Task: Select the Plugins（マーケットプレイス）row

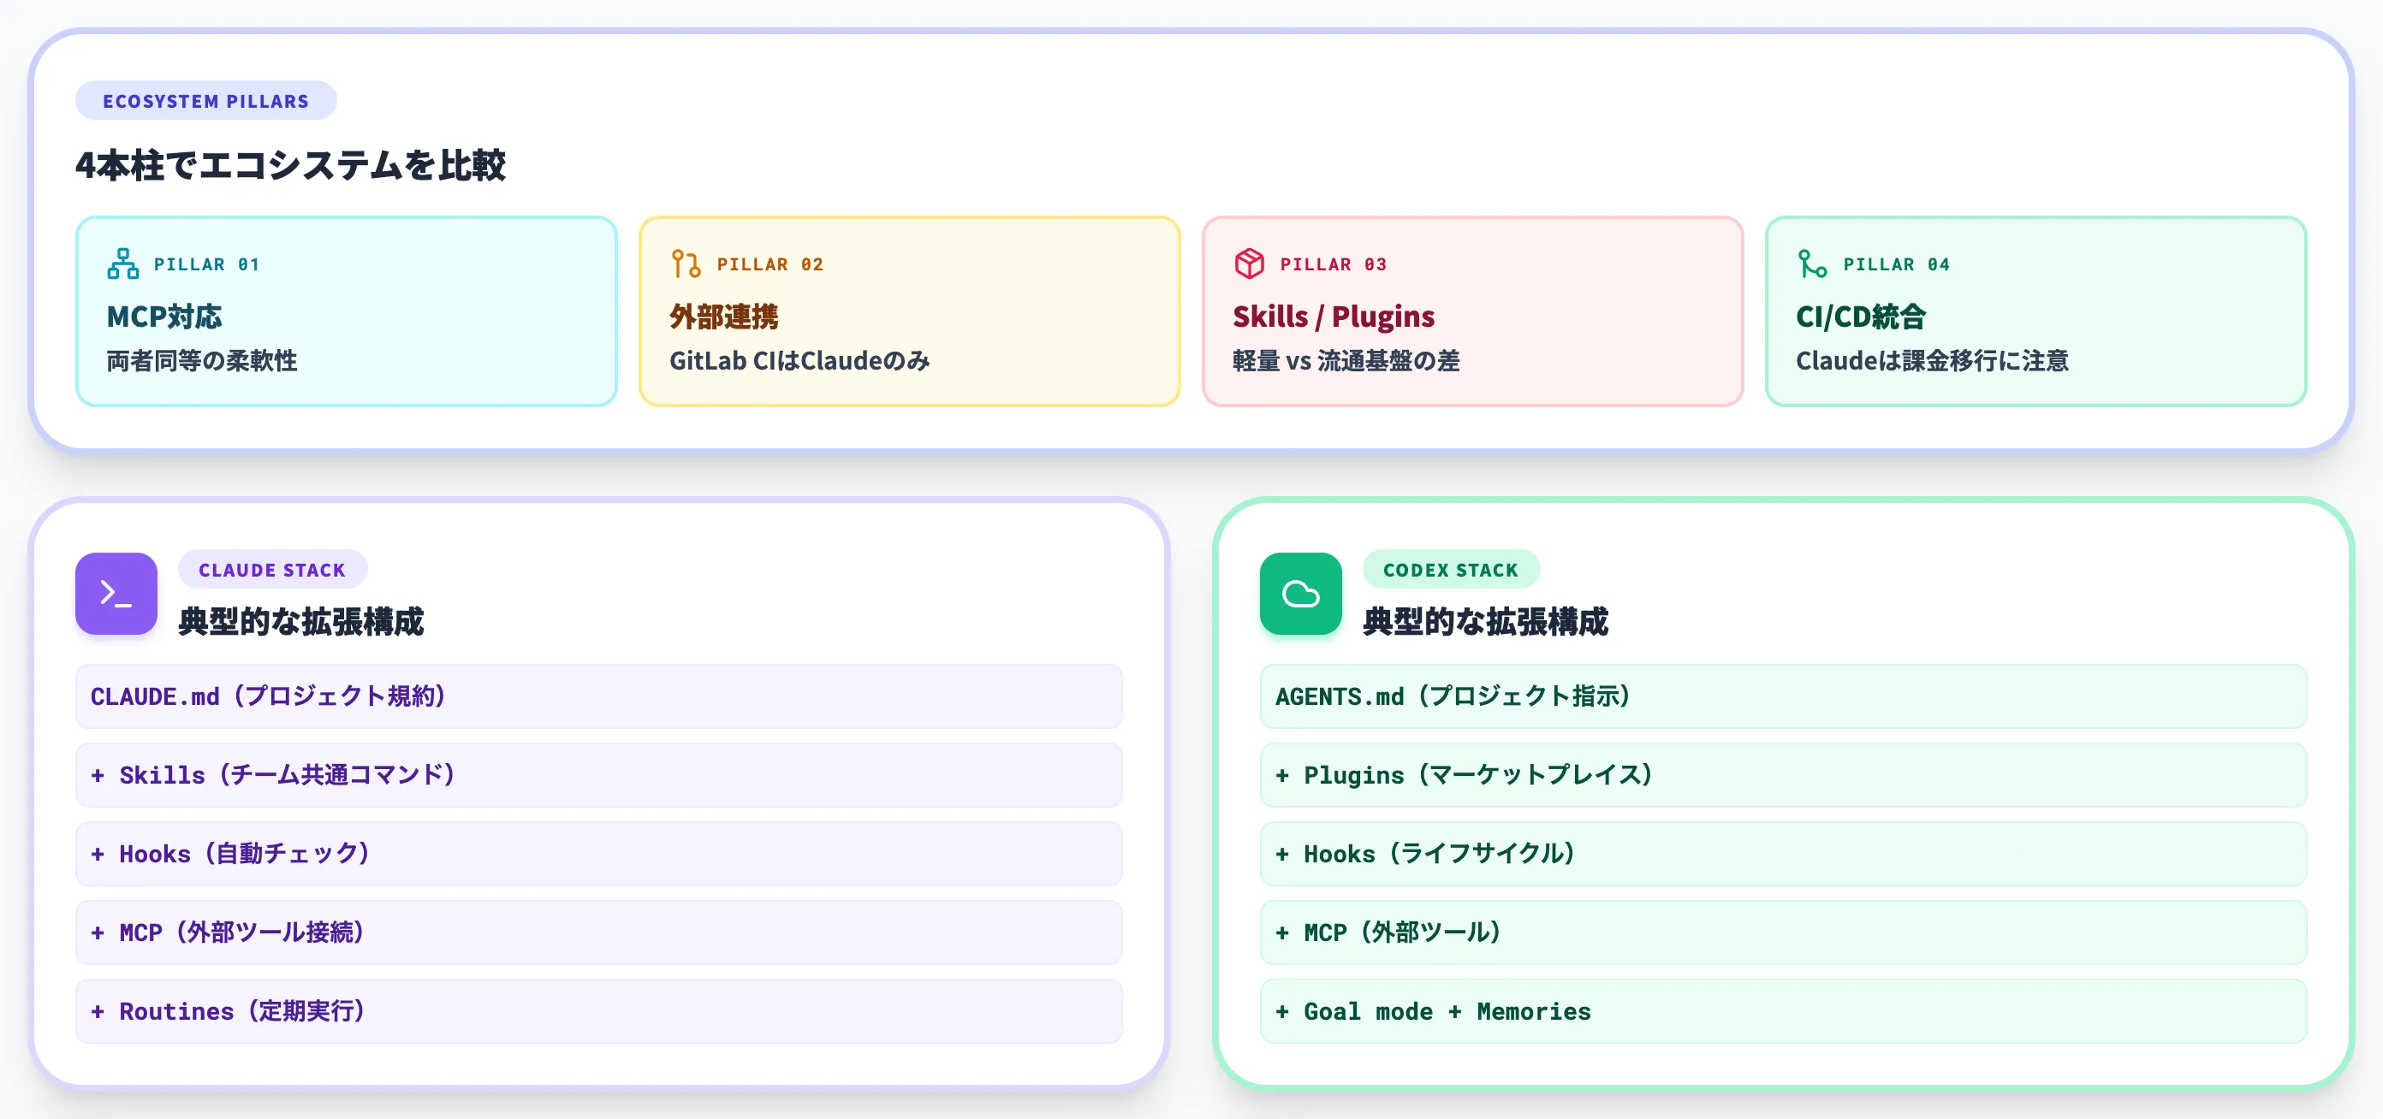Action: point(1784,775)
